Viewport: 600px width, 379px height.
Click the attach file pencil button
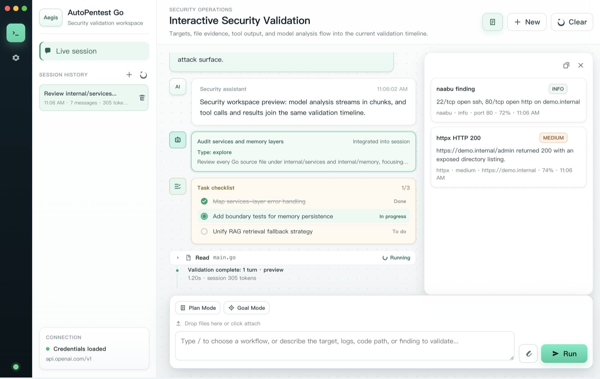pyautogui.click(x=528, y=354)
